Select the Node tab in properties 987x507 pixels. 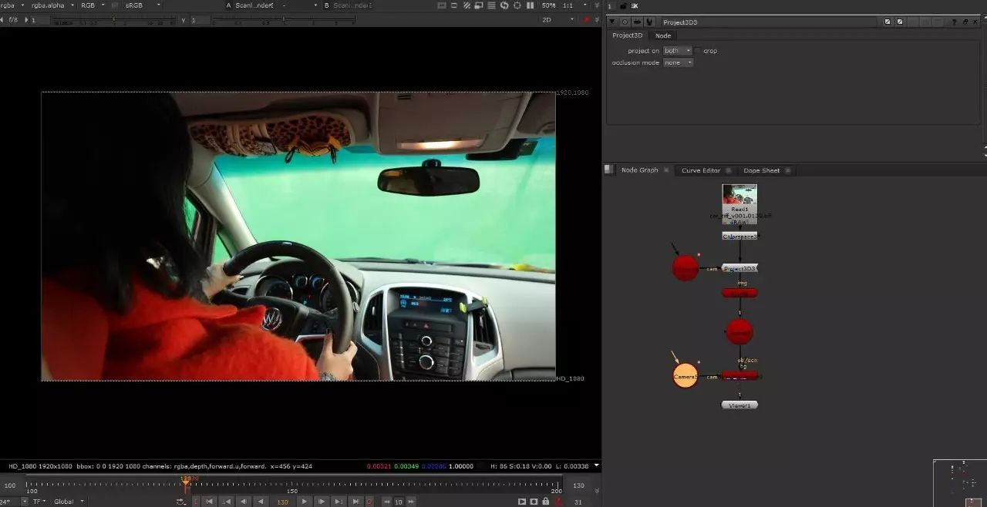pyautogui.click(x=663, y=35)
